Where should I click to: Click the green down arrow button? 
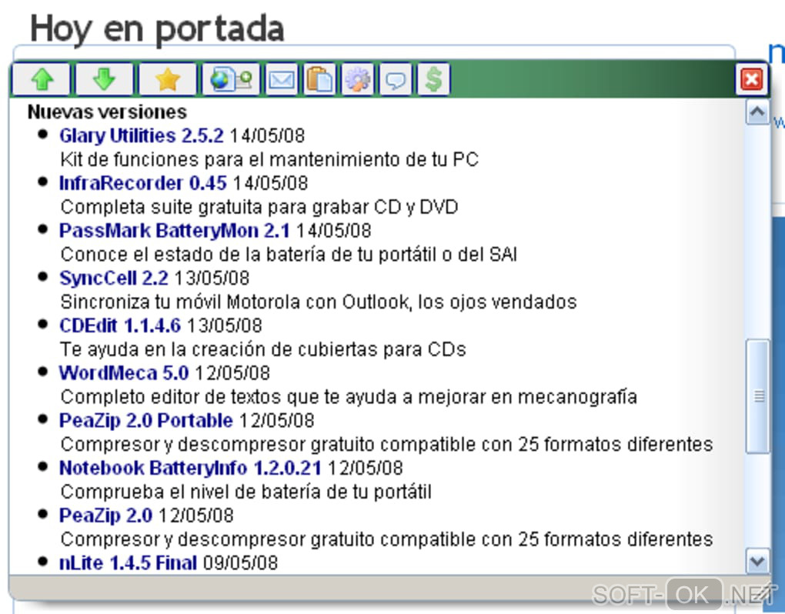(x=104, y=79)
